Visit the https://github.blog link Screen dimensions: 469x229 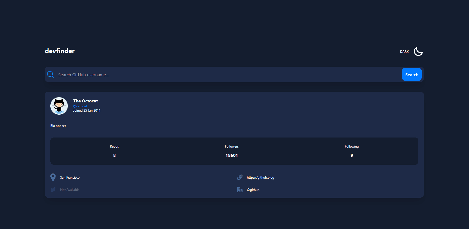tap(260, 178)
